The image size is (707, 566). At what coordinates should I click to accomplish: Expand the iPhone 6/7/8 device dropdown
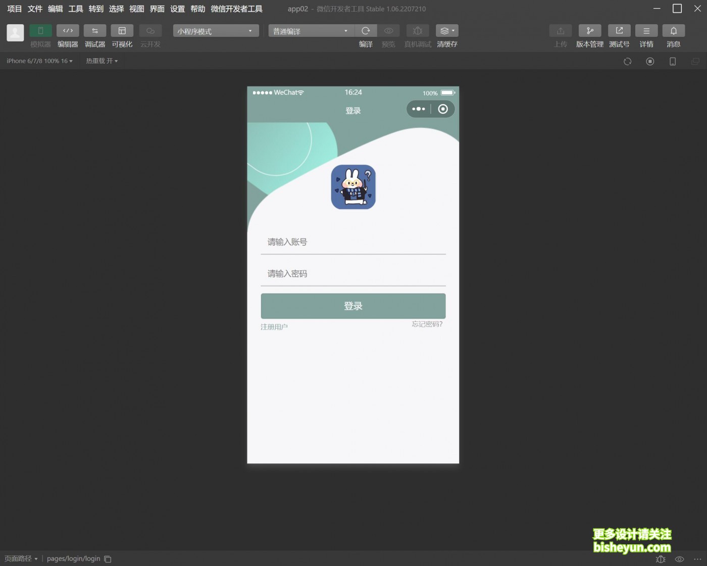[x=39, y=61]
